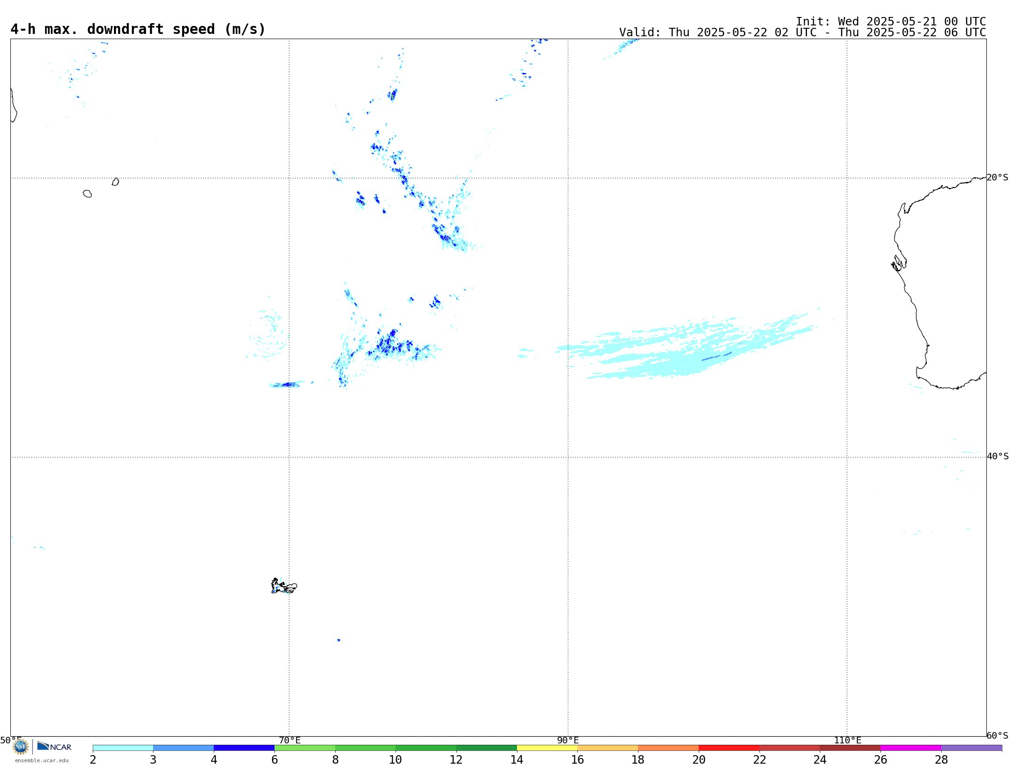Click the colorbar tick label '14'

pos(517,759)
